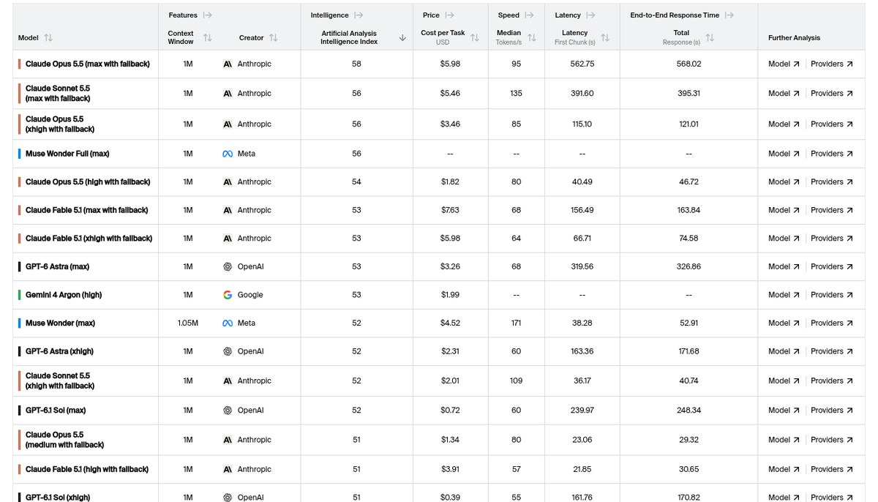
Task: Click the Further Analysis column header
Action: (x=794, y=38)
